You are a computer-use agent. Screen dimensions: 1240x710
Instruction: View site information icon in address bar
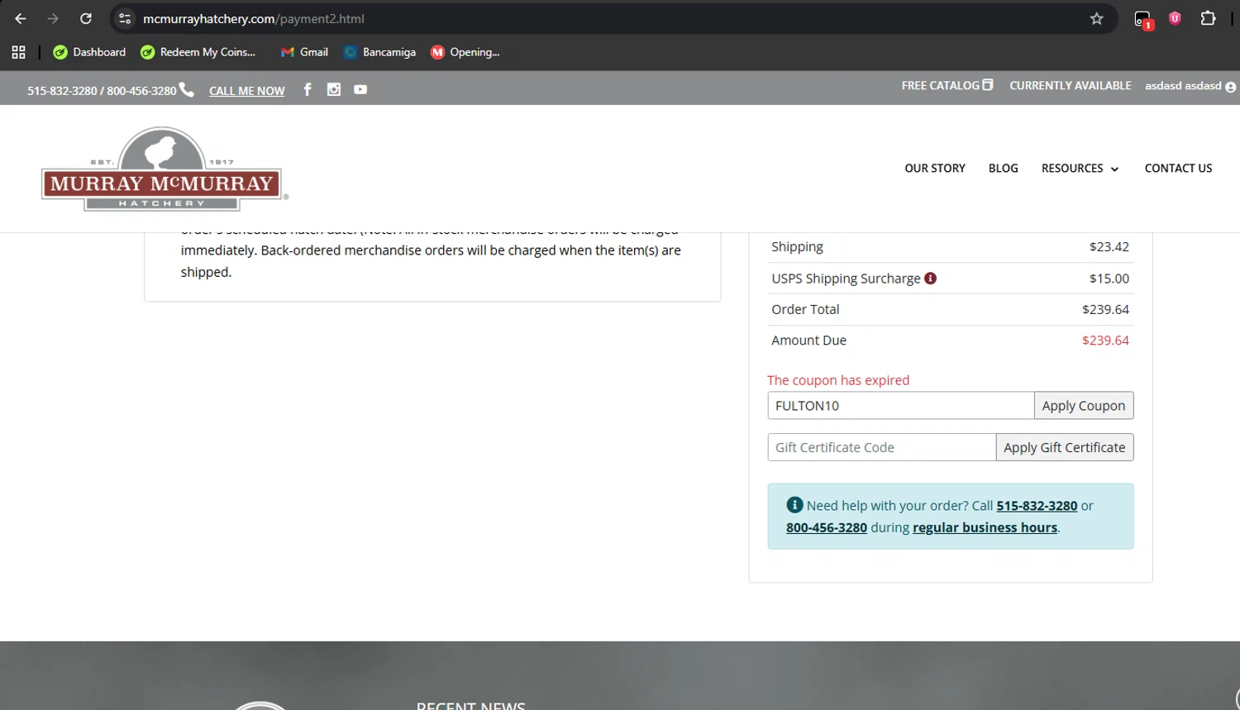pos(125,18)
